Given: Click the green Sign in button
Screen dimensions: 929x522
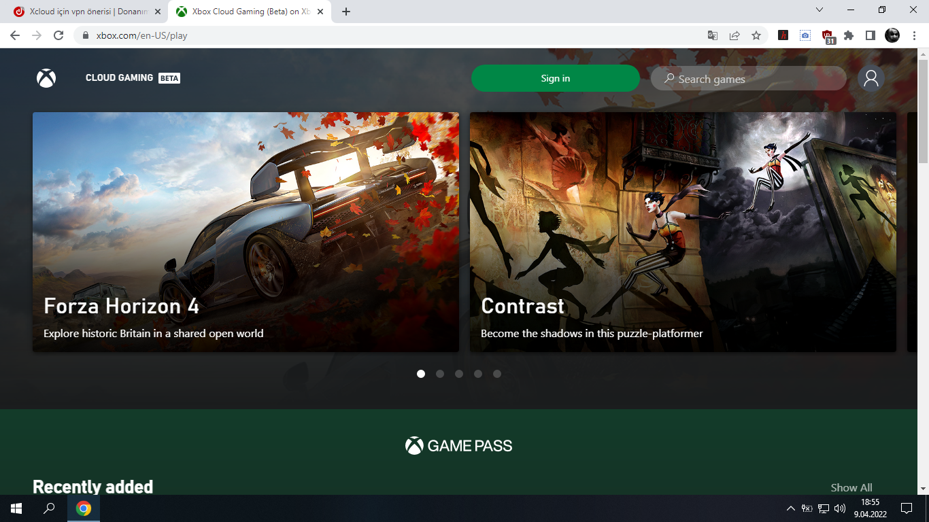Looking at the screenshot, I should coord(556,78).
